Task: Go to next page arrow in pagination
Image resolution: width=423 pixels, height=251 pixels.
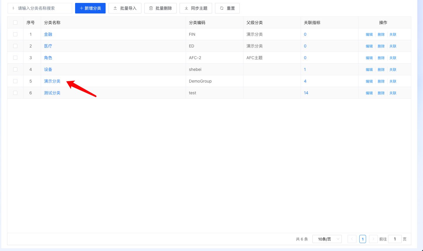Action: tap(373, 239)
